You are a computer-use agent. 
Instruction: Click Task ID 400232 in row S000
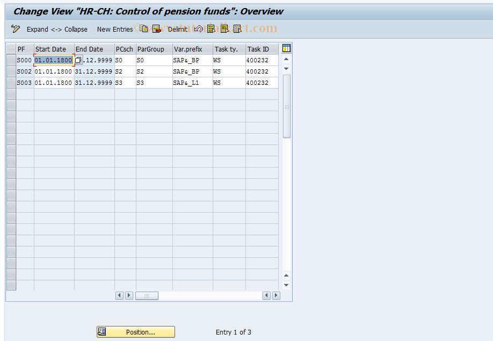tap(262, 60)
